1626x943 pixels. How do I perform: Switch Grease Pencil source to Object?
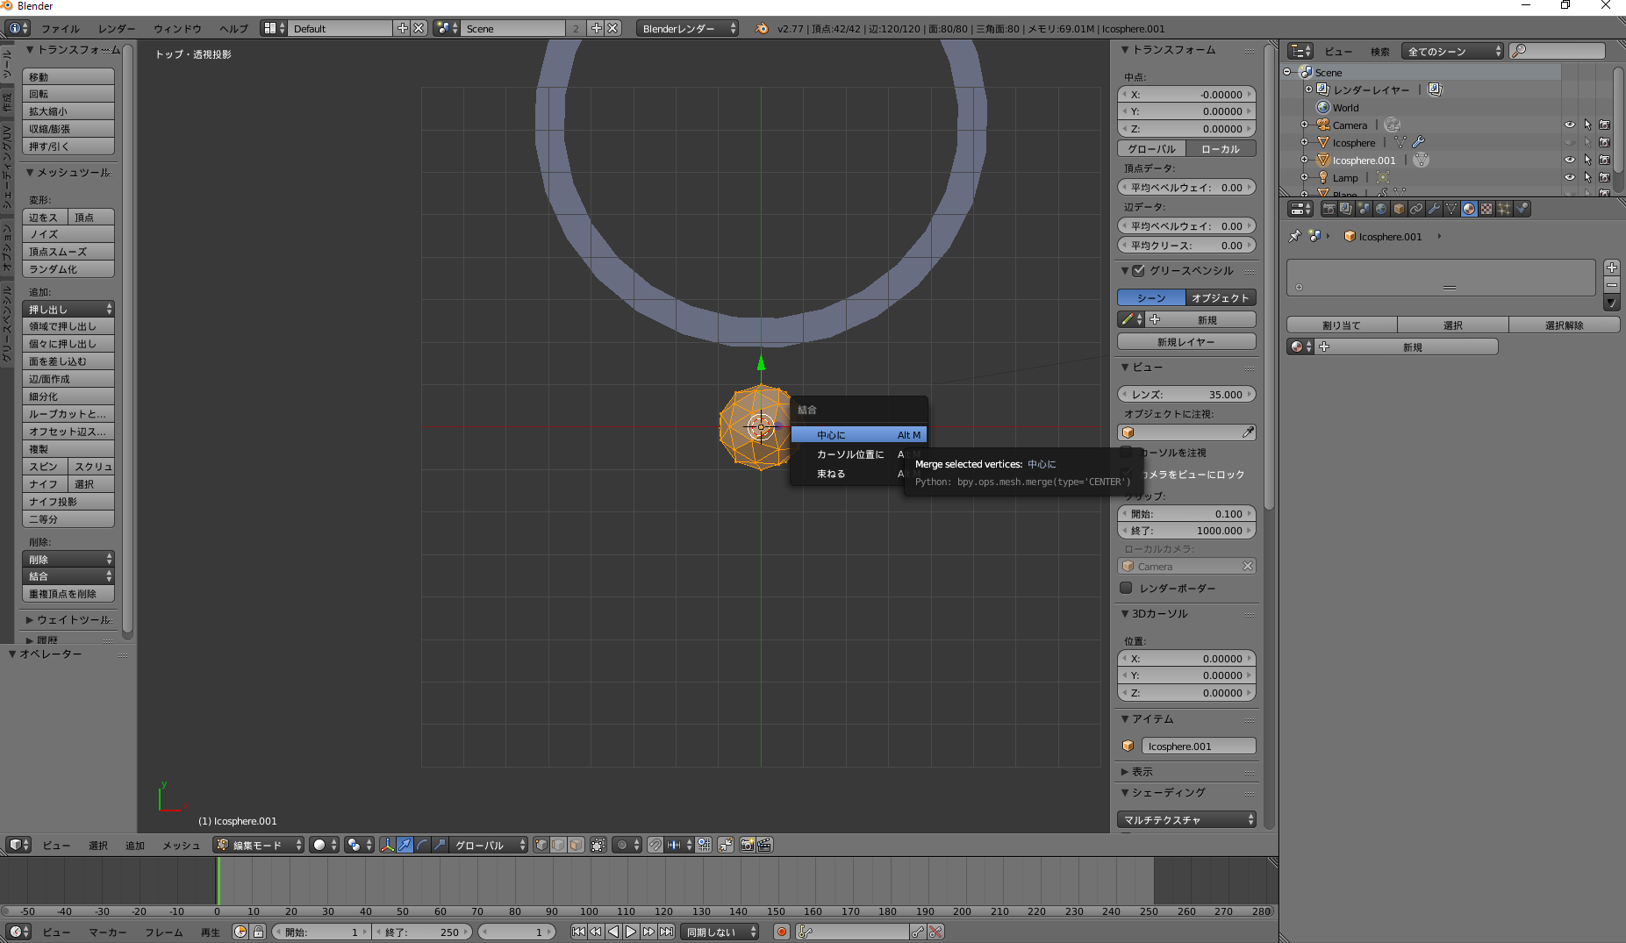pyautogui.click(x=1221, y=297)
